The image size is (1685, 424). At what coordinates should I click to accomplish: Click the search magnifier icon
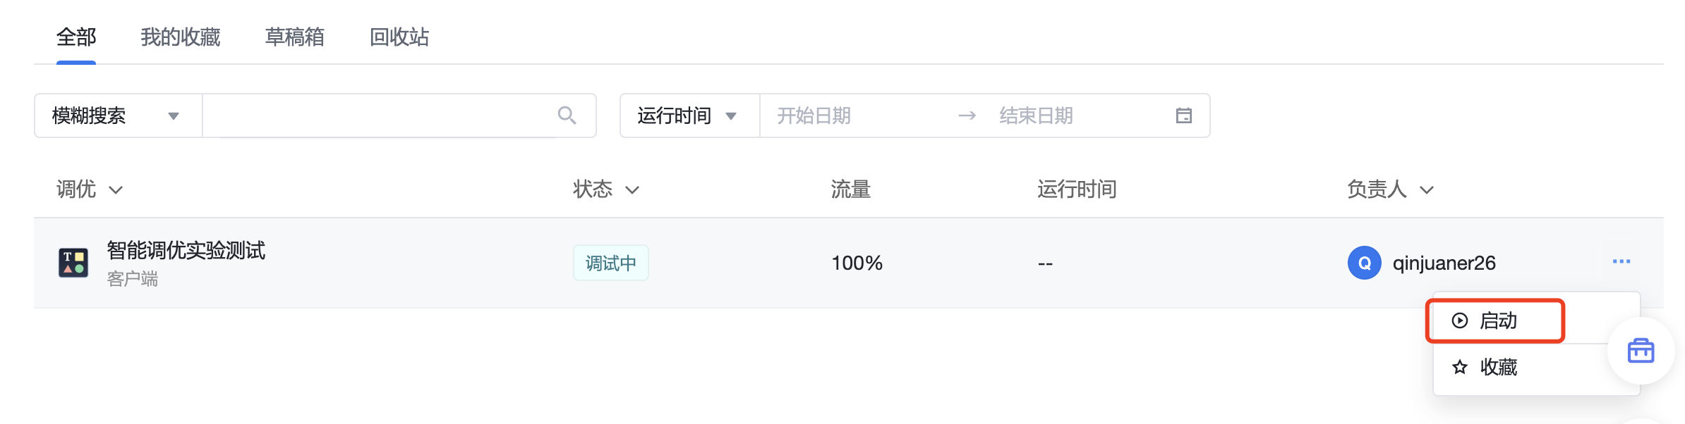tap(567, 116)
